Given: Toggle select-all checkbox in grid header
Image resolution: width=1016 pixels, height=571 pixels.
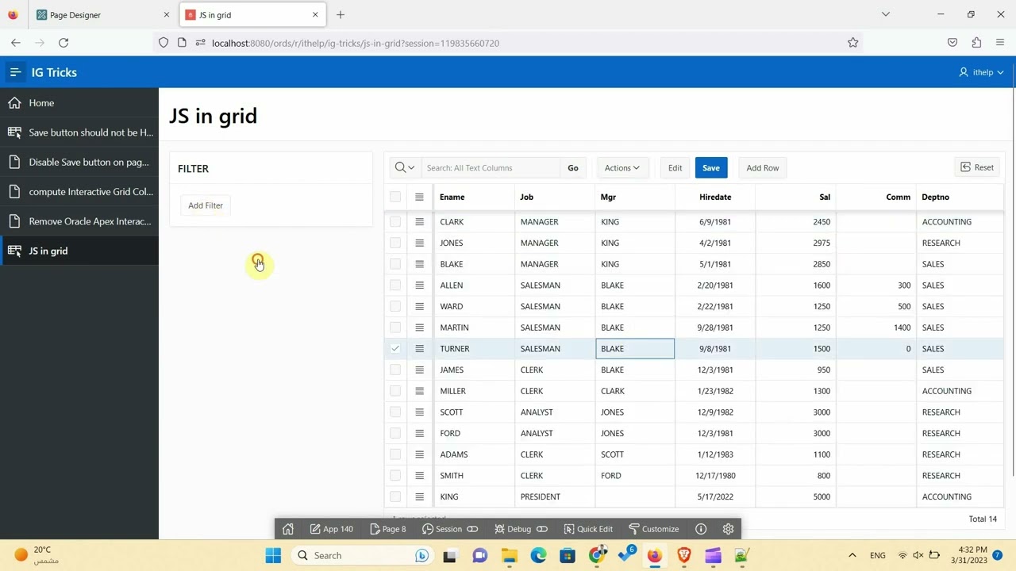Looking at the screenshot, I should pos(395,197).
